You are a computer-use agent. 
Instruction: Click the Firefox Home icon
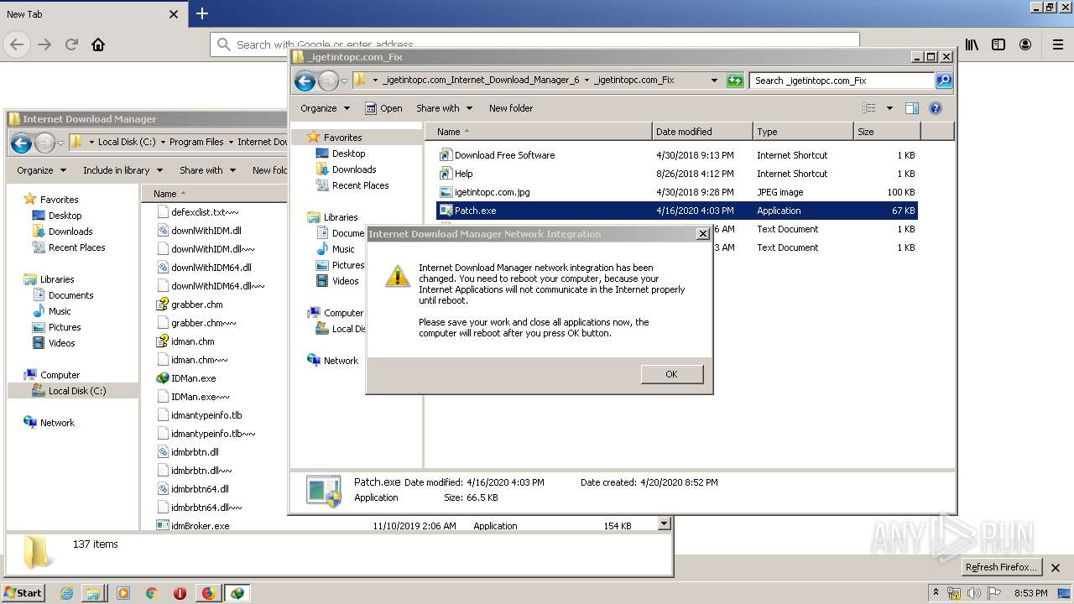(x=98, y=44)
